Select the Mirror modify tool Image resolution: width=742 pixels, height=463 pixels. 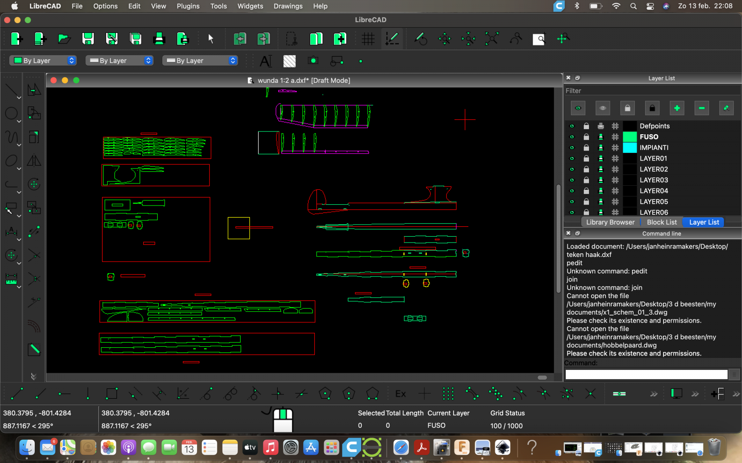[34, 160]
